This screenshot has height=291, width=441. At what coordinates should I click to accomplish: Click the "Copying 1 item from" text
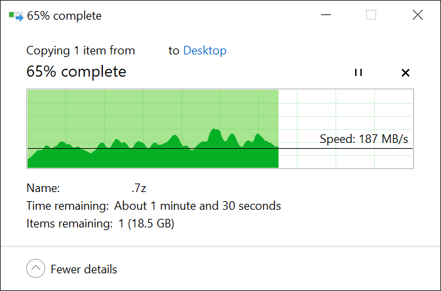[81, 50]
